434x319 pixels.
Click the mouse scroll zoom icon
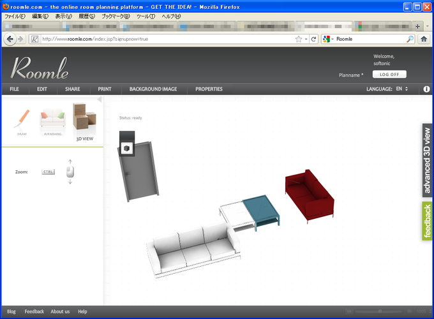point(70,172)
